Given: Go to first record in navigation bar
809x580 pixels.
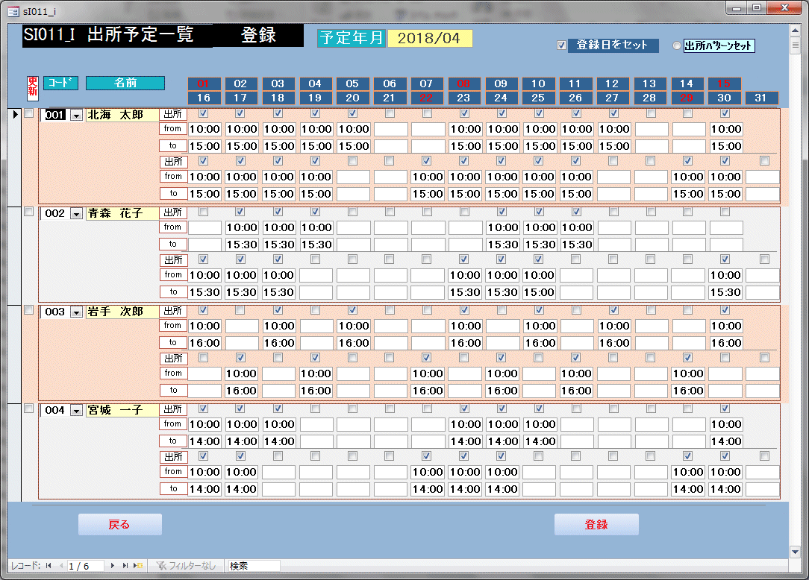Looking at the screenshot, I should pyautogui.click(x=49, y=566).
